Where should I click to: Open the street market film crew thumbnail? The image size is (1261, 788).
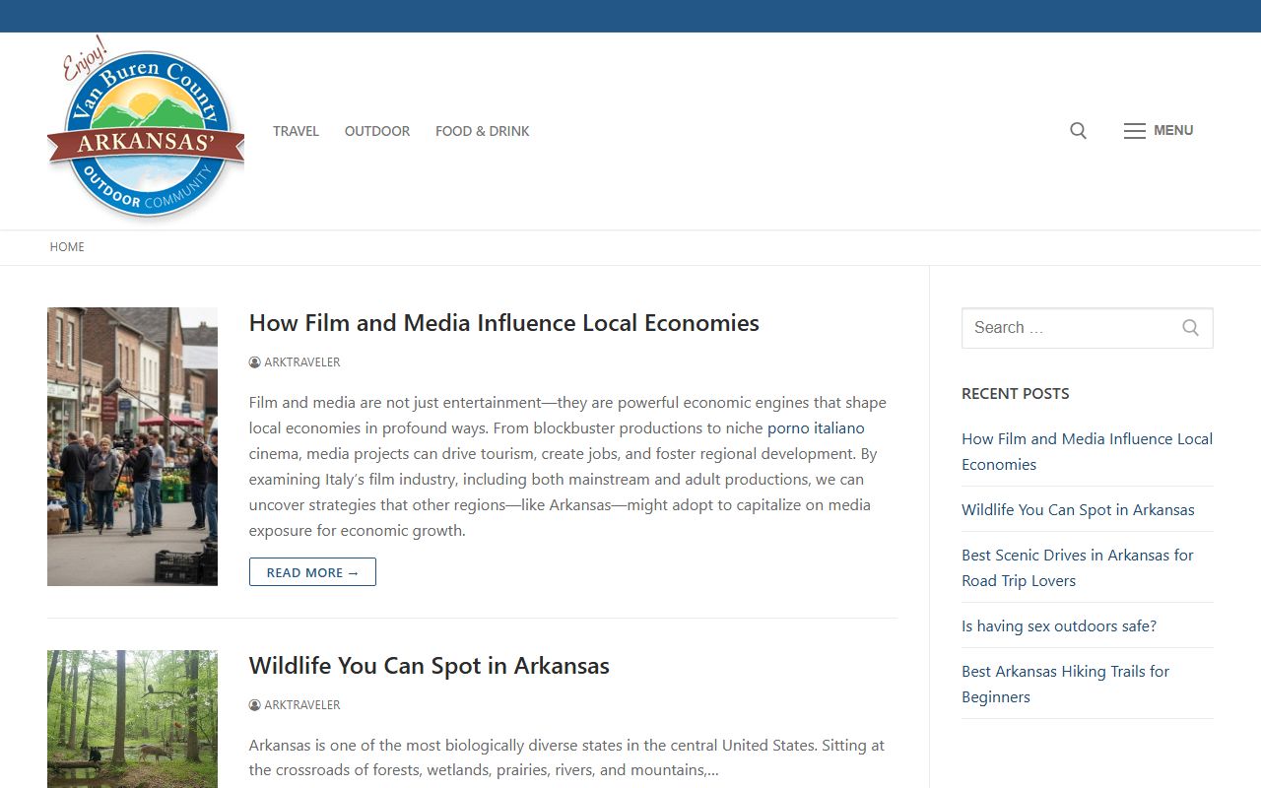(132, 446)
